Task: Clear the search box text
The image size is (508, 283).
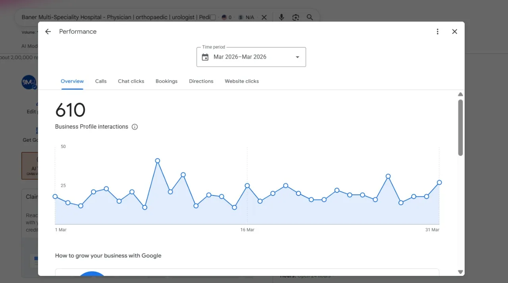Action: click(x=264, y=17)
